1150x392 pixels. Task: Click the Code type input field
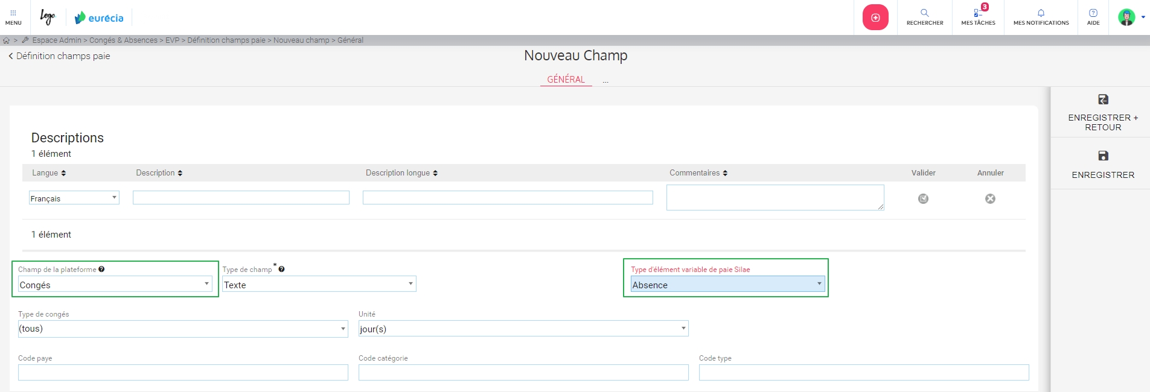864,372
